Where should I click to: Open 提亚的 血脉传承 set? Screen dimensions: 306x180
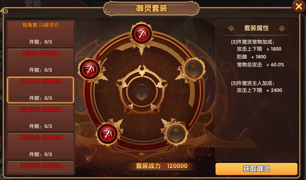(x=40, y=62)
